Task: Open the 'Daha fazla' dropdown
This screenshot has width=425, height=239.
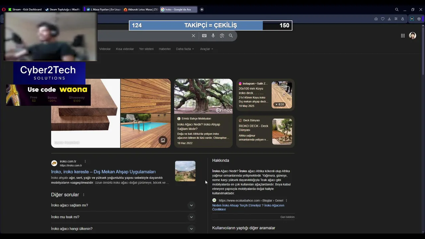Action: tap(185, 49)
